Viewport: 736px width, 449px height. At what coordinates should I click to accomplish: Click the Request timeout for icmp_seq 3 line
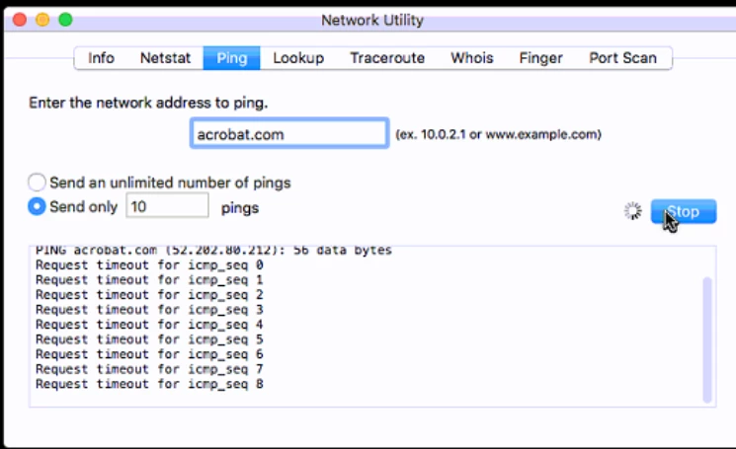click(149, 310)
